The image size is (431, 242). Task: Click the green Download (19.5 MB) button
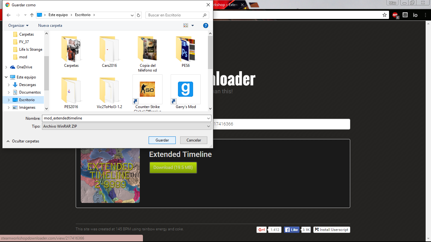pyautogui.click(x=173, y=168)
